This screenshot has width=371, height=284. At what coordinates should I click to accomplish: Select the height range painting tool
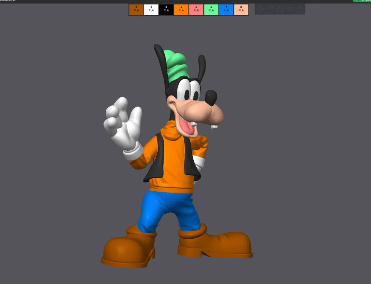pyautogui.click(x=290, y=9)
